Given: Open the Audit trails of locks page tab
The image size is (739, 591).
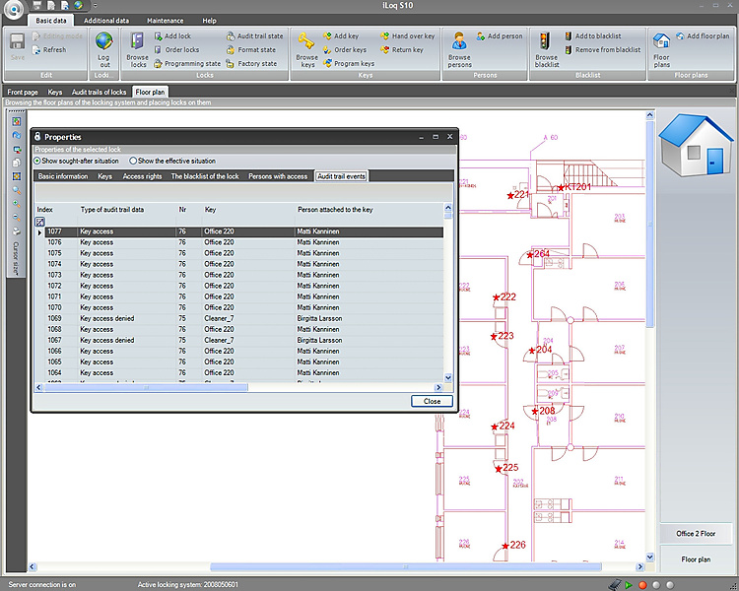Looking at the screenshot, I should tap(99, 92).
